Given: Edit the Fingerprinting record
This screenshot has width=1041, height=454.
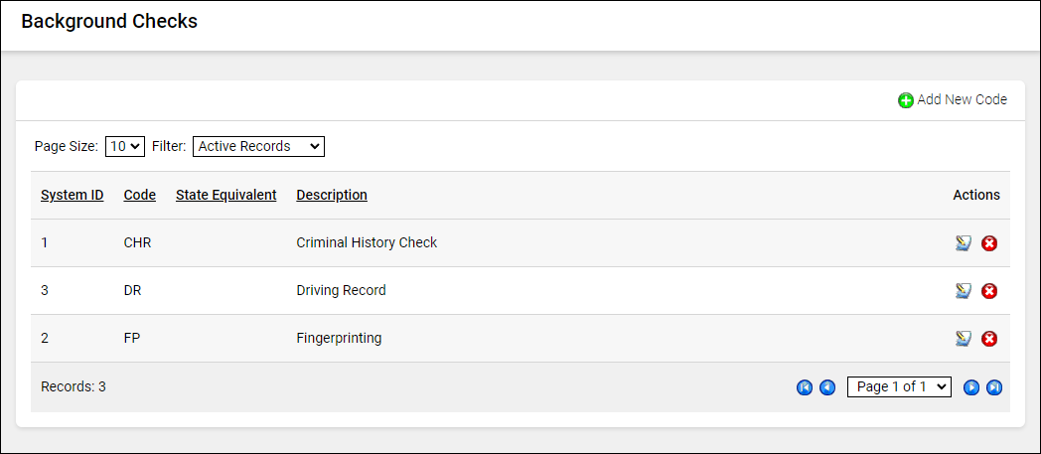Looking at the screenshot, I should pos(963,339).
